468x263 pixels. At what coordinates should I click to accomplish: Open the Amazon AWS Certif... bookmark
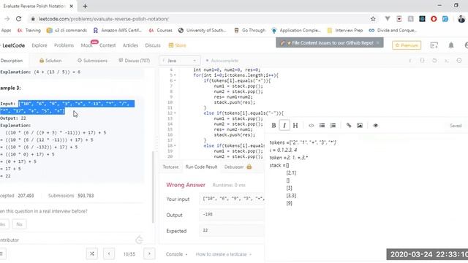pyautogui.click(x=117, y=31)
